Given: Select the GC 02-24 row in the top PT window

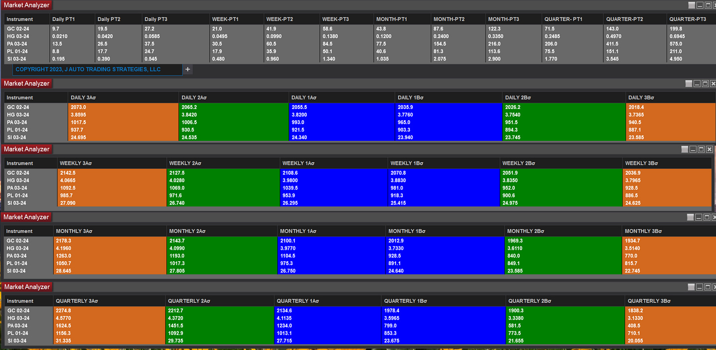Looking at the screenshot, I should coord(360,29).
